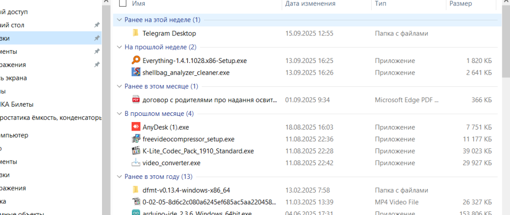Screen dimensions: 510x215
Task: Select the 0-02-05-8d6c2c080a... video file name
Action: pos(210,202)
